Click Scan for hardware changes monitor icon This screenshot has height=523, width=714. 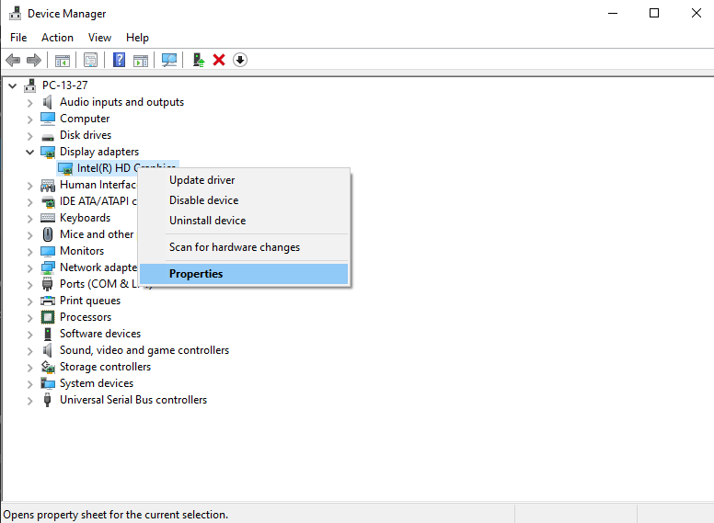pyautogui.click(x=169, y=60)
